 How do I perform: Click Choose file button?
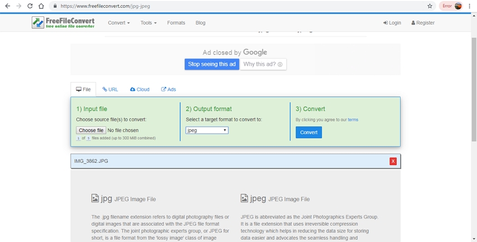pos(90,130)
